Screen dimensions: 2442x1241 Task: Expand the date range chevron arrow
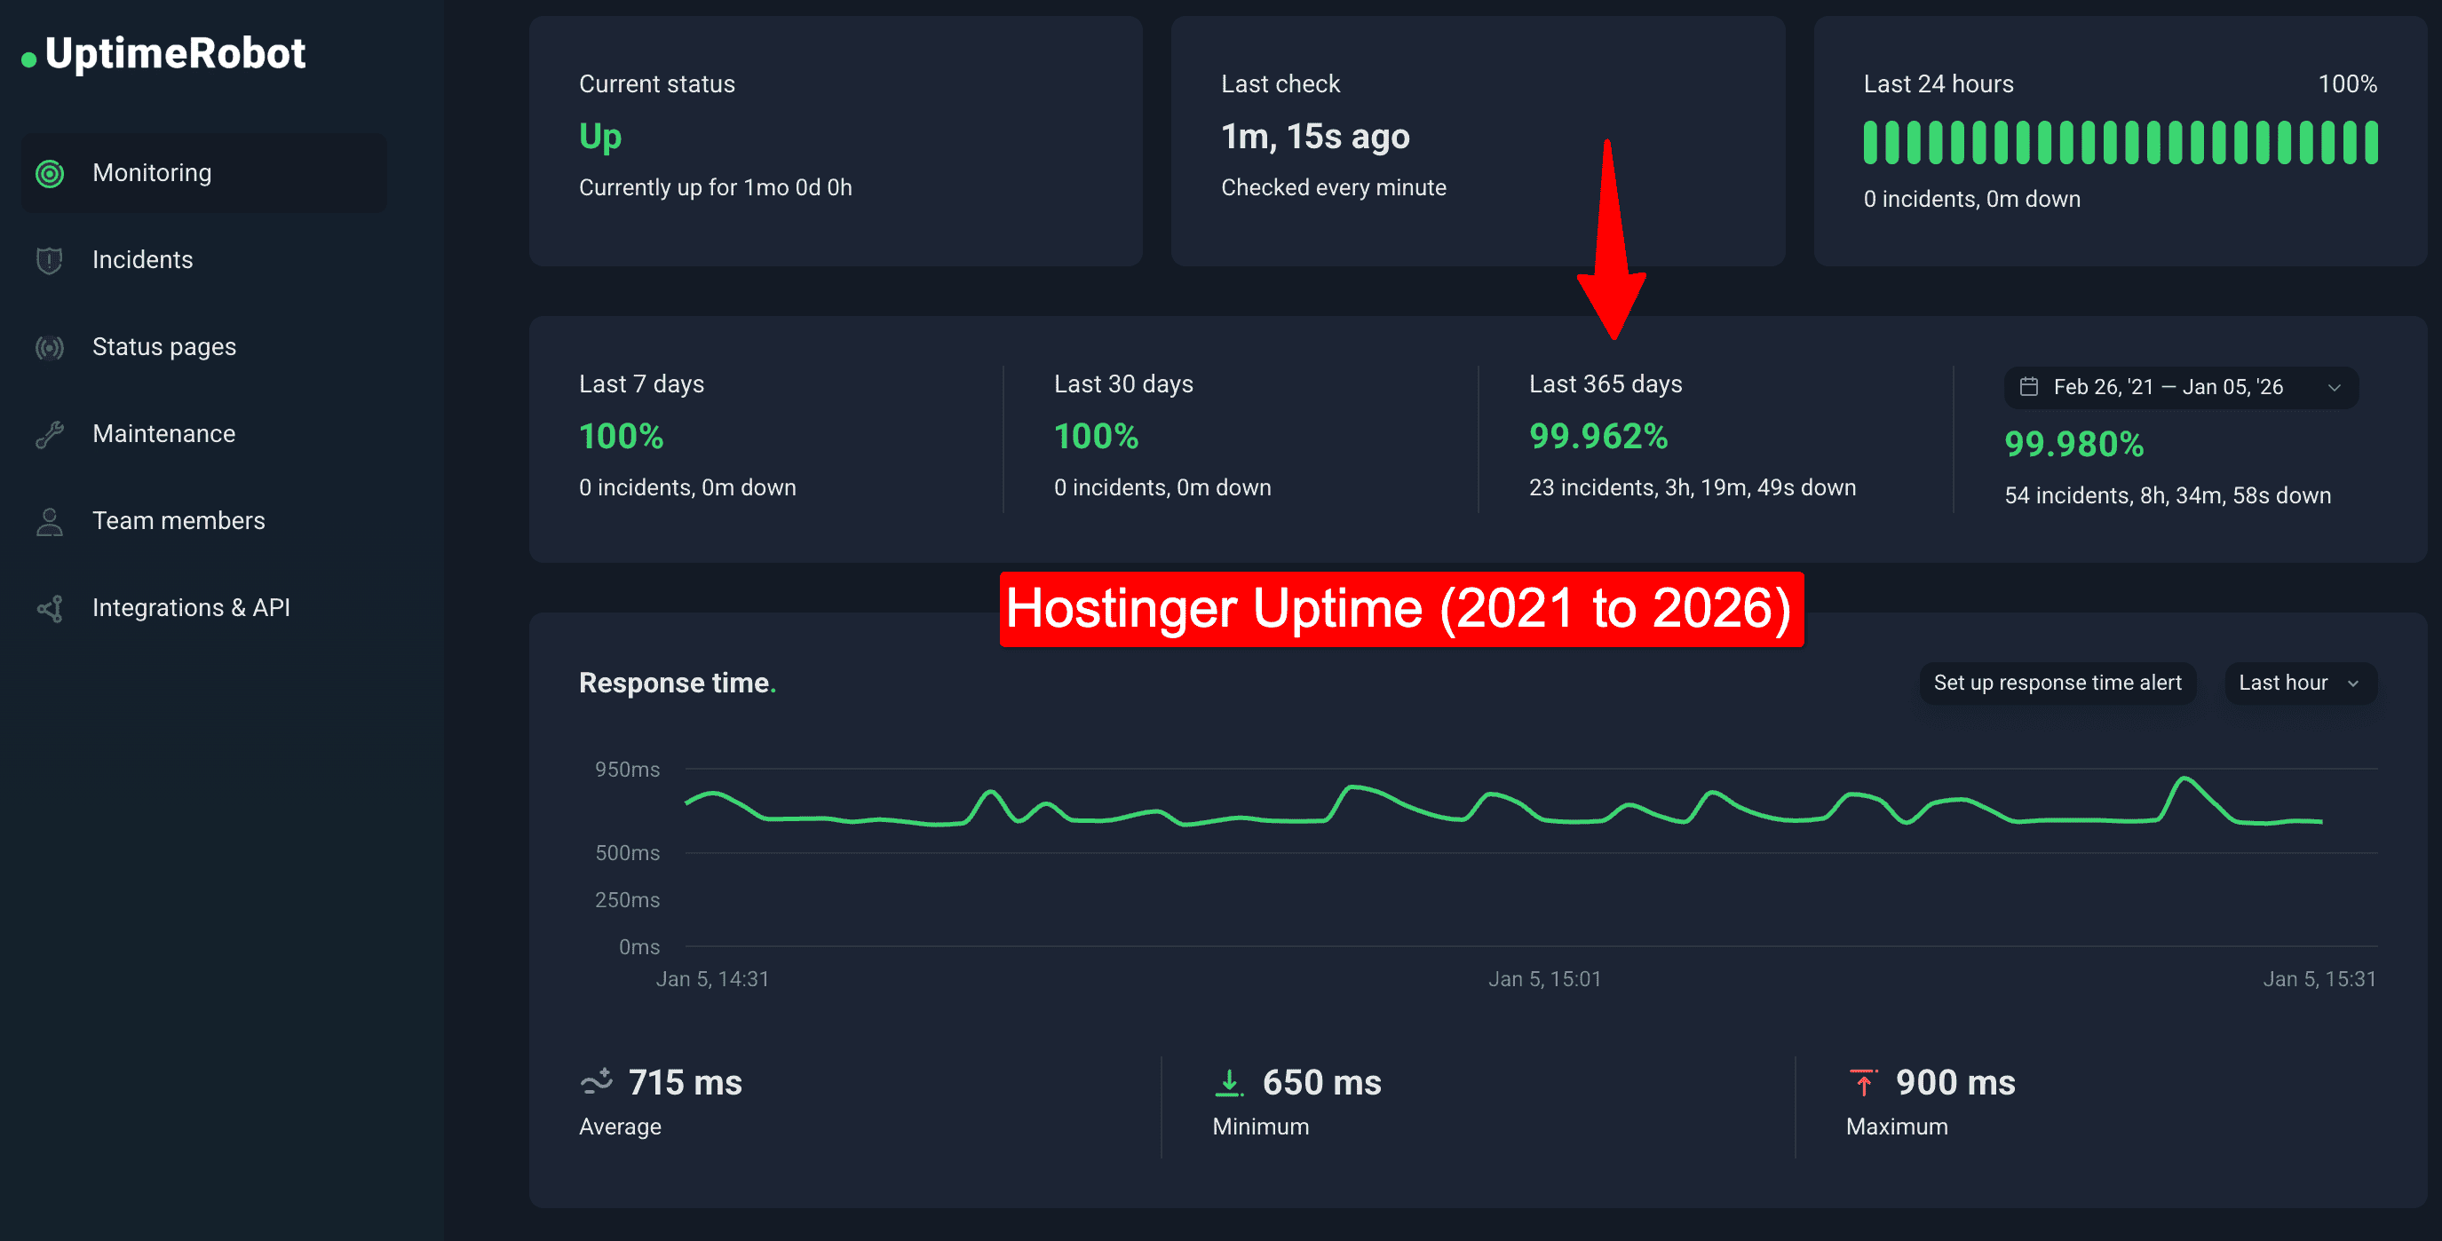[x=2334, y=387]
